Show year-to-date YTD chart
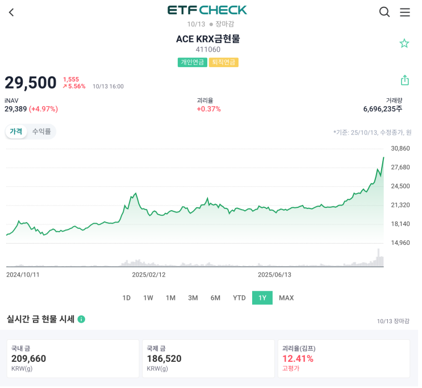 239,298
